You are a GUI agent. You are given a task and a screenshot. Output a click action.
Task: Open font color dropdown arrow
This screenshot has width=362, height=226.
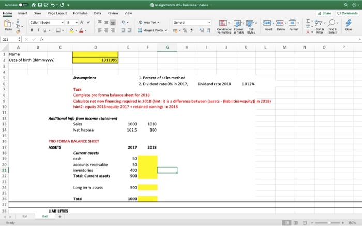point(86,30)
